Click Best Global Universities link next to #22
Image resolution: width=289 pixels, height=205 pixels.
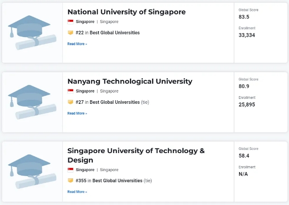coord(114,33)
